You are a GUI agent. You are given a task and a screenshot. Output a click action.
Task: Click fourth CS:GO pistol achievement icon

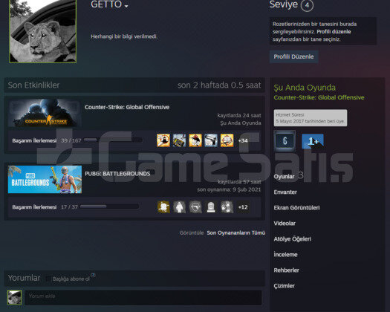click(x=211, y=140)
